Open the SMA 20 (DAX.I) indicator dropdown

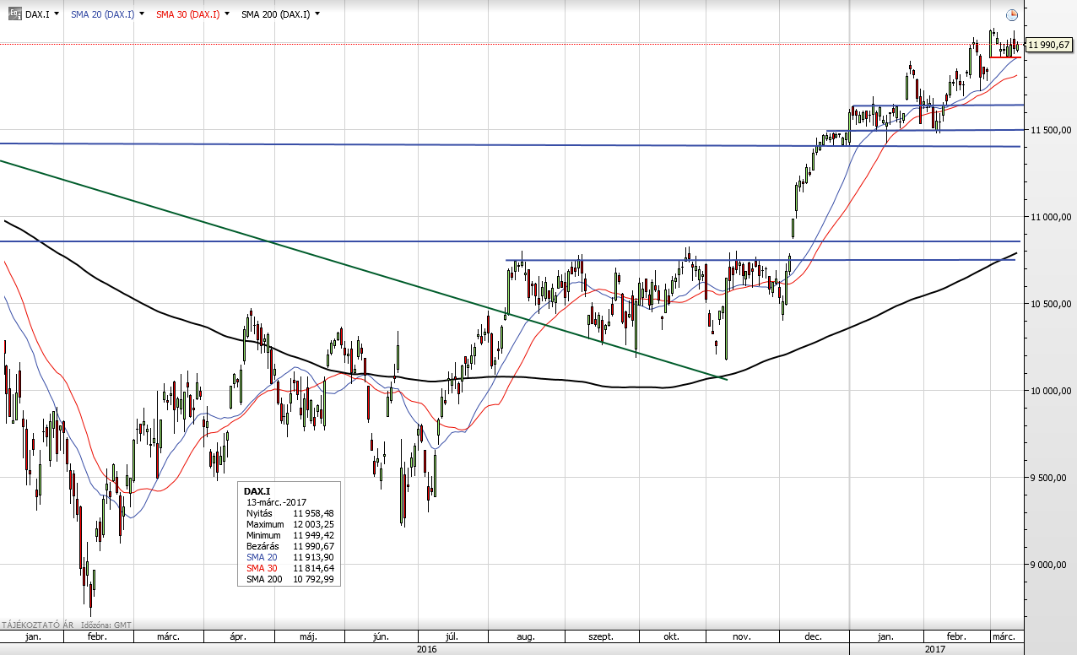141,14
